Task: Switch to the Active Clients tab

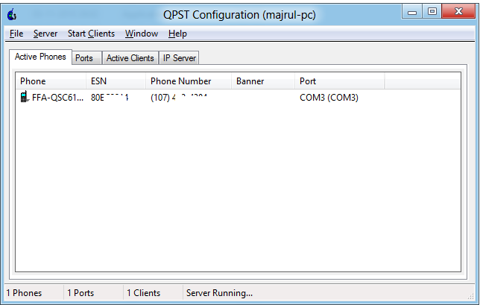Action: coord(130,58)
